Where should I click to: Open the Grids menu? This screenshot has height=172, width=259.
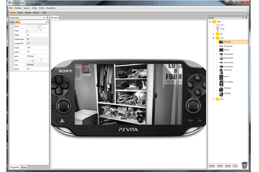pos(34,8)
